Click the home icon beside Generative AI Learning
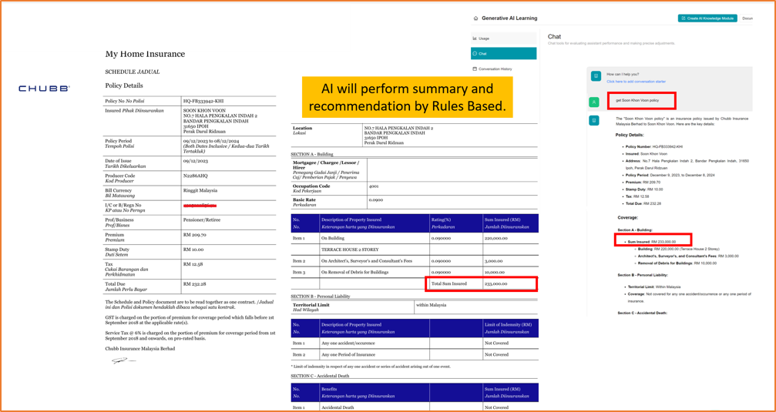 [x=475, y=18]
